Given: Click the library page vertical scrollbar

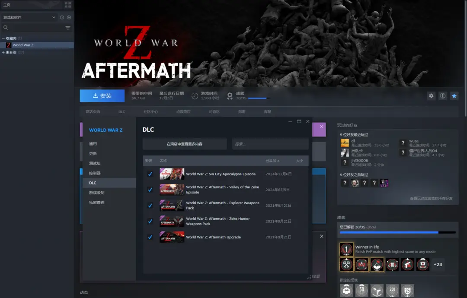Looking at the screenshot, I should click(x=465, y=60).
